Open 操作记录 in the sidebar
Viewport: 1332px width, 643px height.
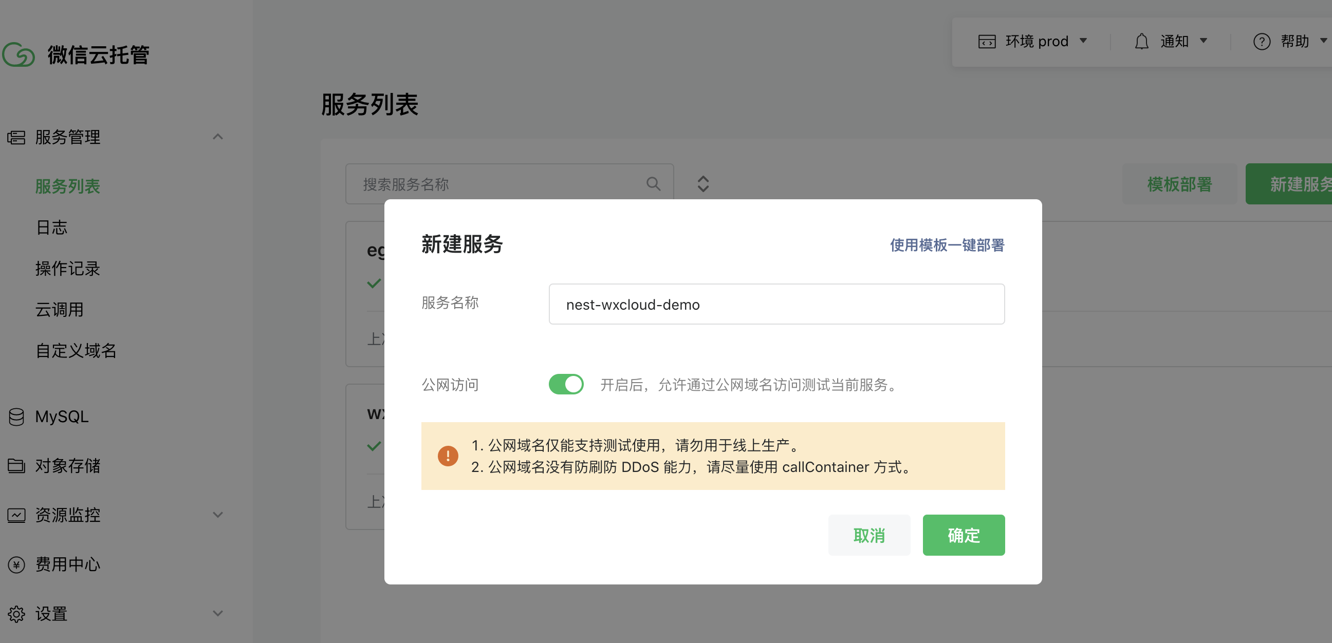point(68,268)
